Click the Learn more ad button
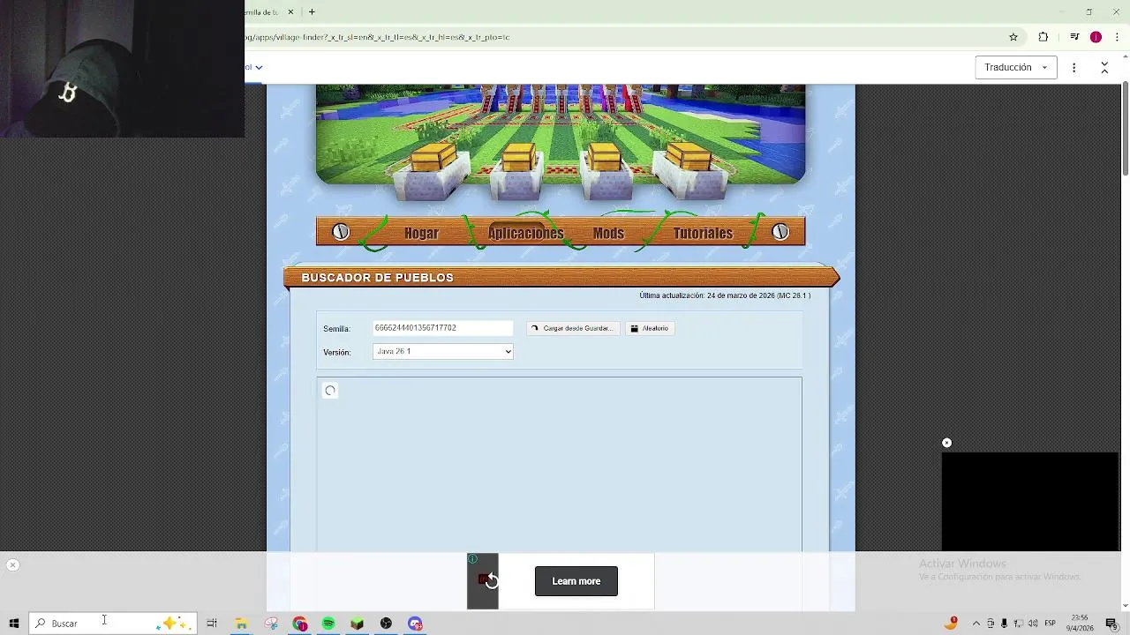Viewport: 1130px width, 635px height. (576, 581)
